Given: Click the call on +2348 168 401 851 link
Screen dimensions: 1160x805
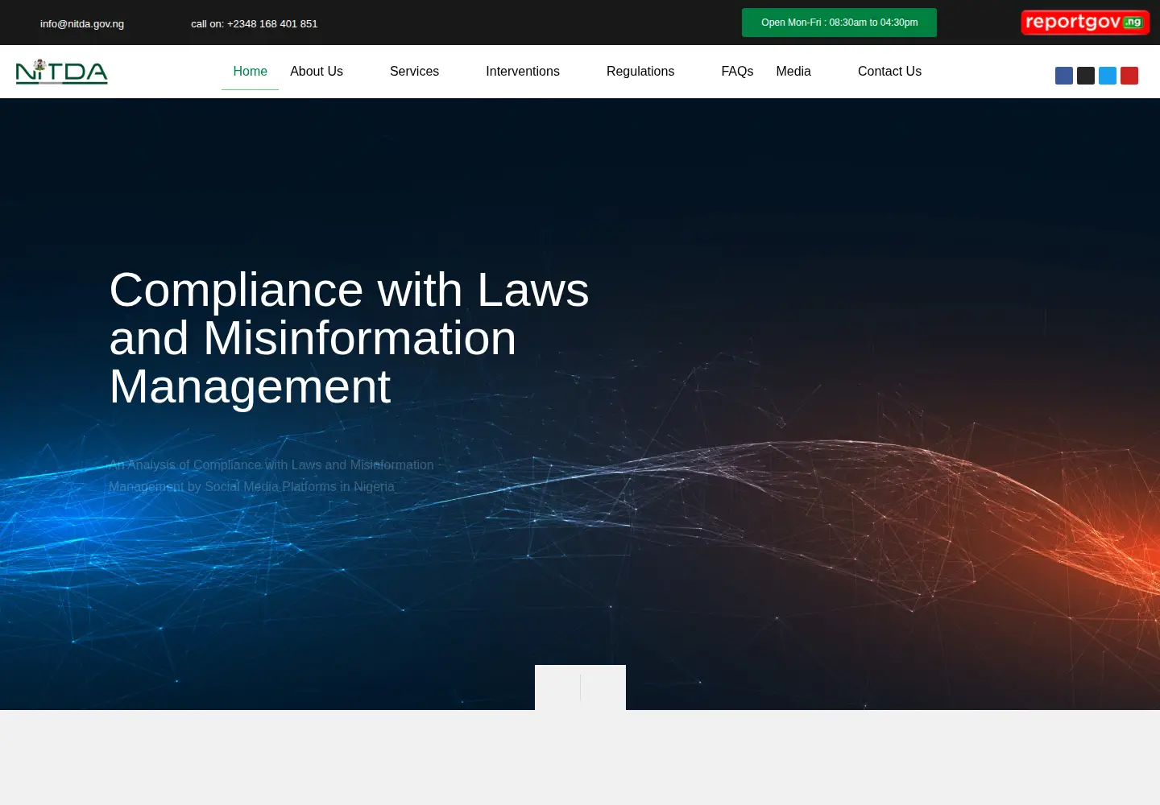Looking at the screenshot, I should [x=255, y=23].
